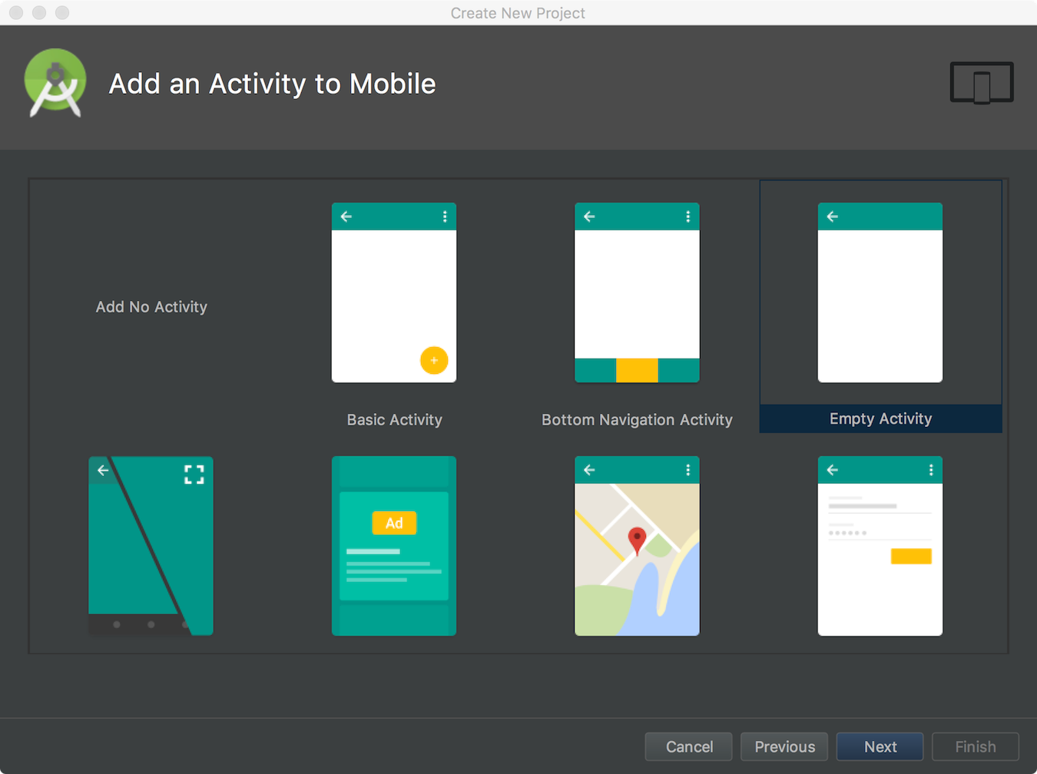The image size is (1037, 774).
Task: Select the Add No Activity option
Action: coord(151,306)
